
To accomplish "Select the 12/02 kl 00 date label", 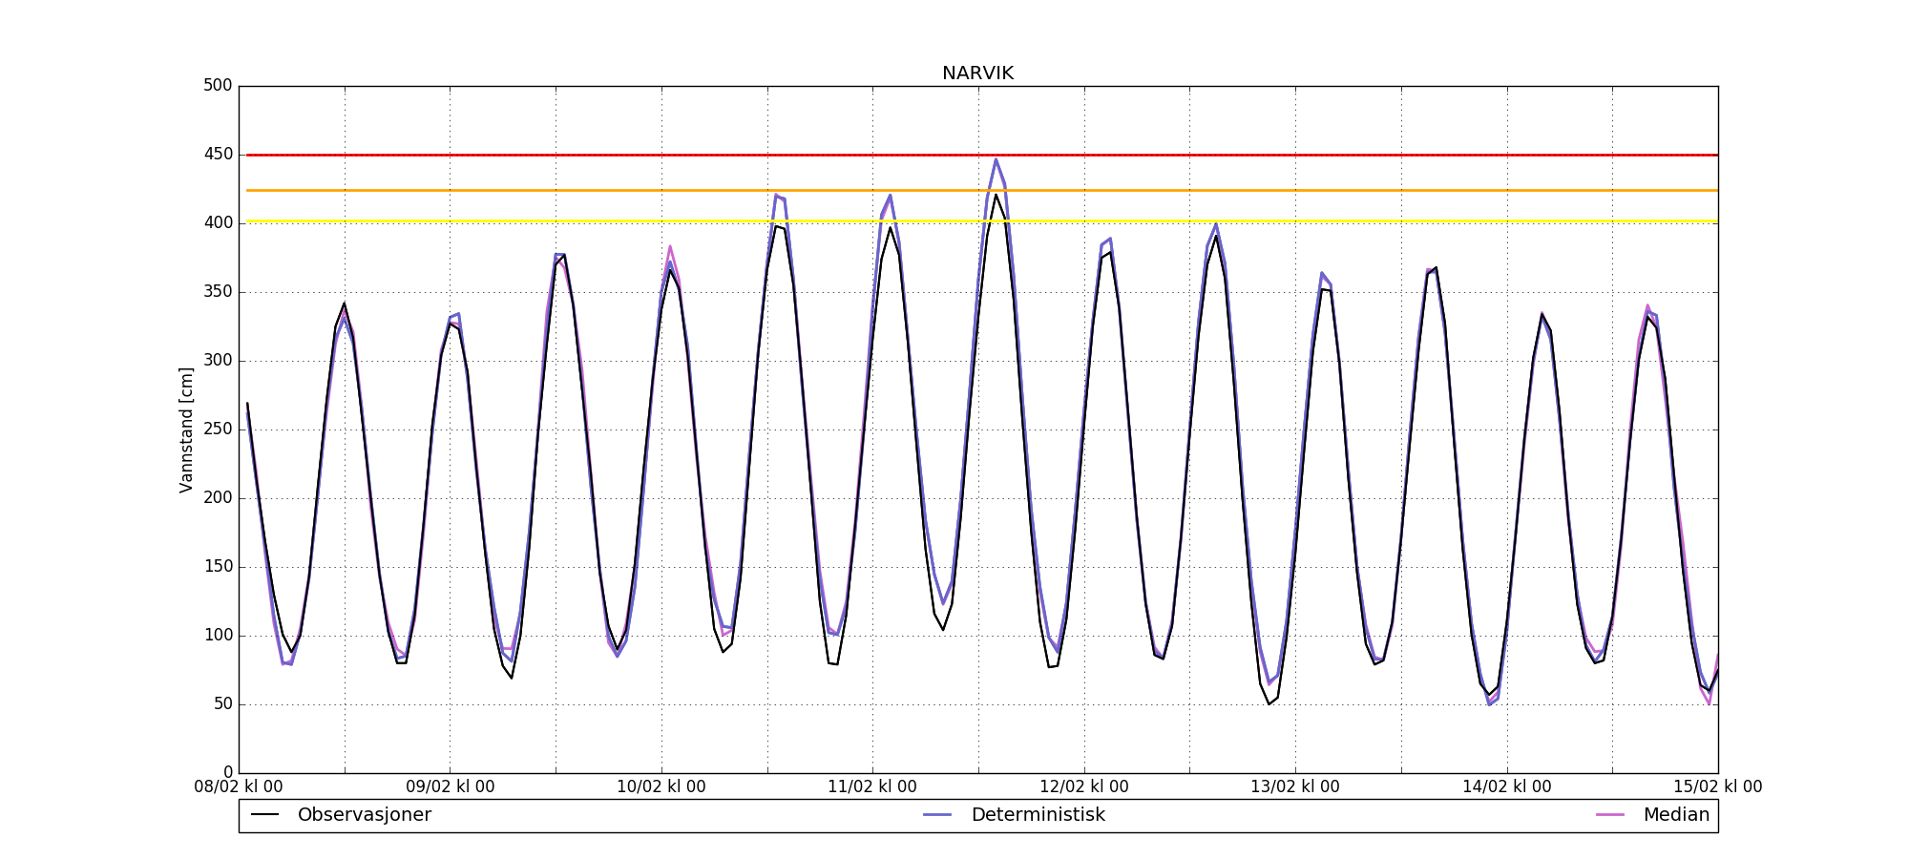I will point(1084,787).
